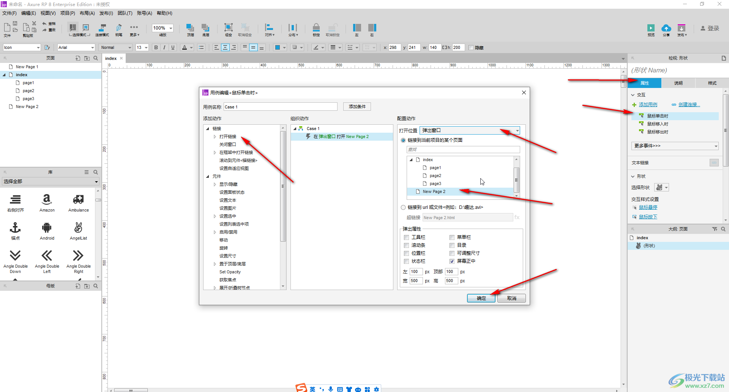Viewport: 729px width, 392px height.
Task: Open the Publish toolbar icon
Action: pyautogui.click(x=682, y=28)
